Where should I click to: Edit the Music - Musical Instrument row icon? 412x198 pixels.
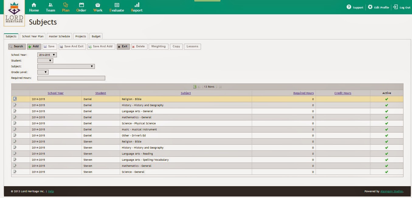(15, 129)
